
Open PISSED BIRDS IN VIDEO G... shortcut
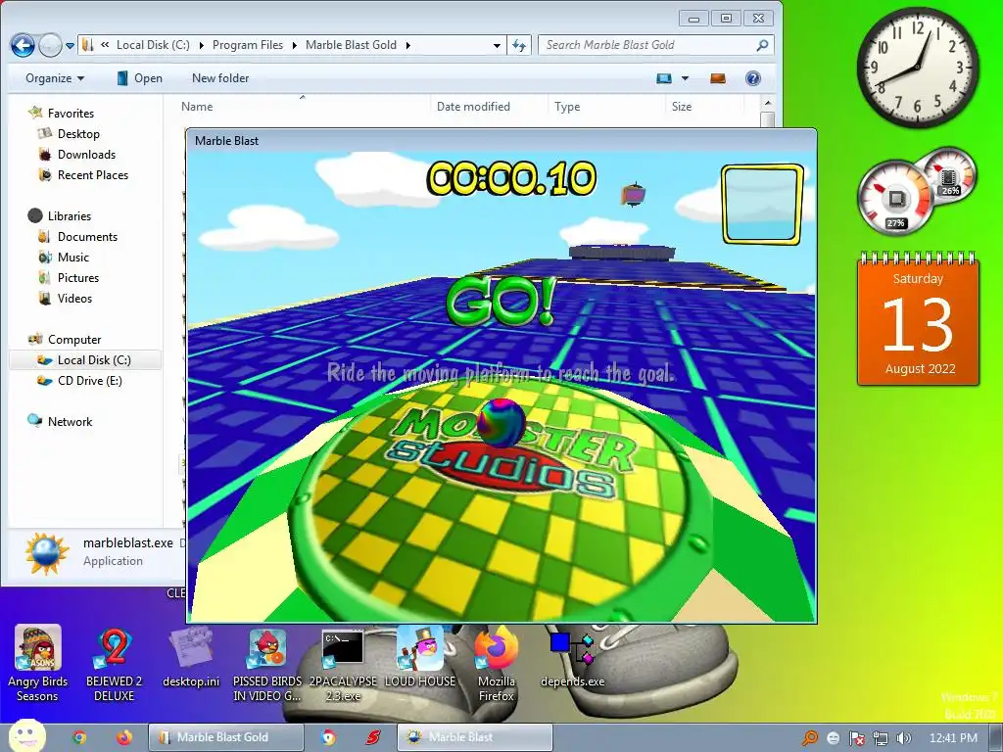coord(267,665)
